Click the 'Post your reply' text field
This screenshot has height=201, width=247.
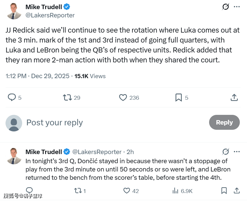111,123
